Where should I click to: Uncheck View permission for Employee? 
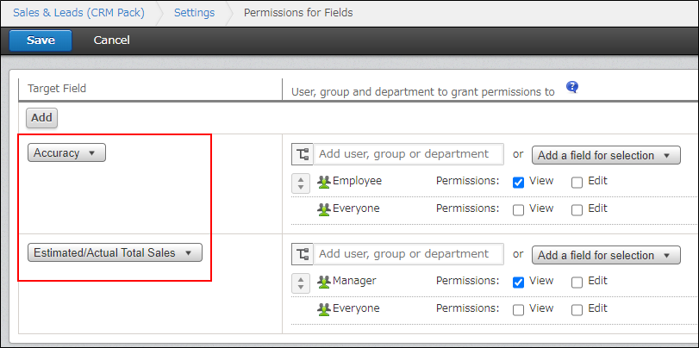point(519,182)
